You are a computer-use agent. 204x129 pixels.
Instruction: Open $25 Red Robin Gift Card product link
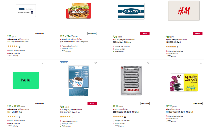point(74,42)
